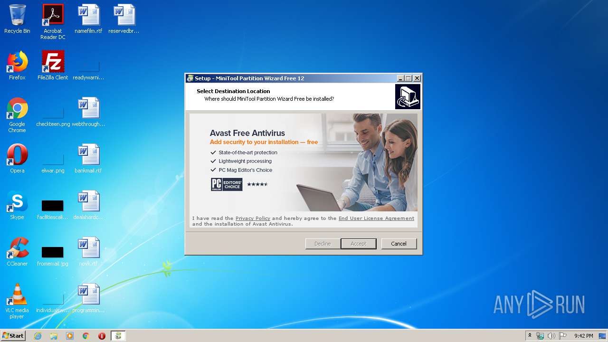Open the Opera desktop shortcut
This screenshot has height=342, width=608.
pos(17,159)
